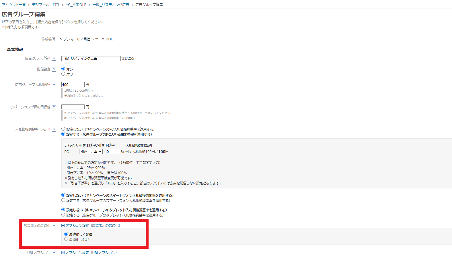
Task: Click the 1円以上80,000円以内 hint text
Action: 79,91
